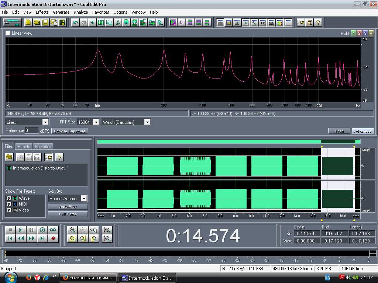Click the Undo arrow in the toolbar
378x283 pixels.
(x=76, y=22)
